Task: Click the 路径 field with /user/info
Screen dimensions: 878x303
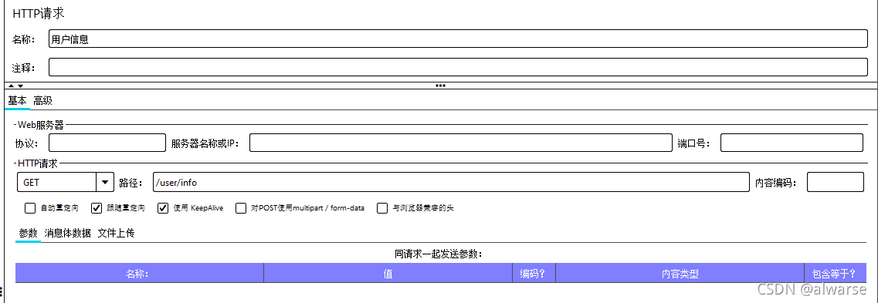Action: (451, 182)
